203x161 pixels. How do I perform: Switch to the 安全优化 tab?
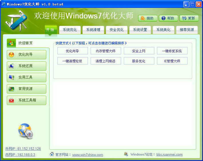point(117,30)
